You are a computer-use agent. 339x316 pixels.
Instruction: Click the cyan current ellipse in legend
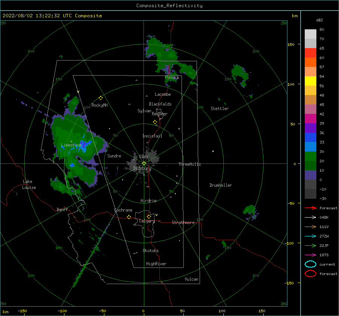point(310,264)
